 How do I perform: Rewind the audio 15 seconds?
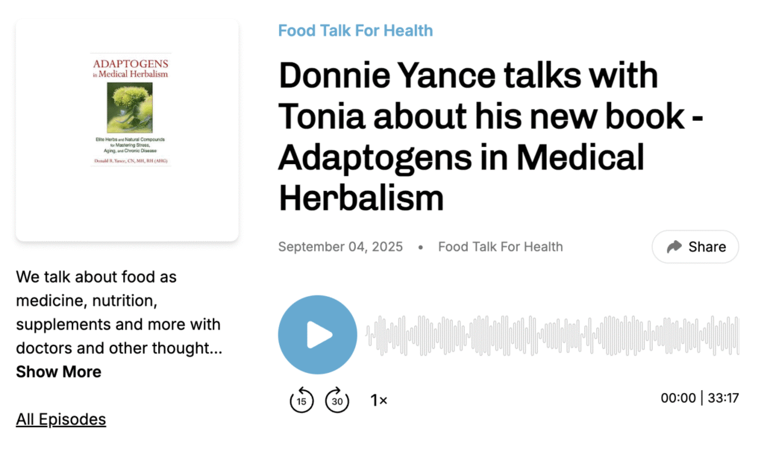301,401
